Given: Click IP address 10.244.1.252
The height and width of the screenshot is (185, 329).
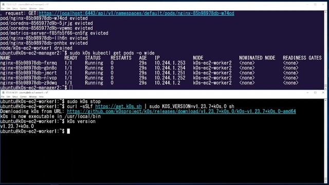Looking at the screenshot, I should point(170,78).
